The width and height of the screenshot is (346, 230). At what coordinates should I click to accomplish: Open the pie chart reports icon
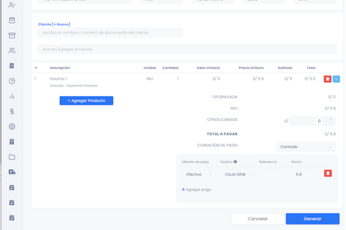point(12,81)
